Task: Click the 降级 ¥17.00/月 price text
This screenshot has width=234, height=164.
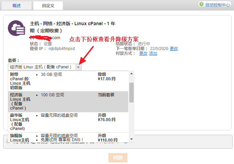Action: click(x=107, y=77)
